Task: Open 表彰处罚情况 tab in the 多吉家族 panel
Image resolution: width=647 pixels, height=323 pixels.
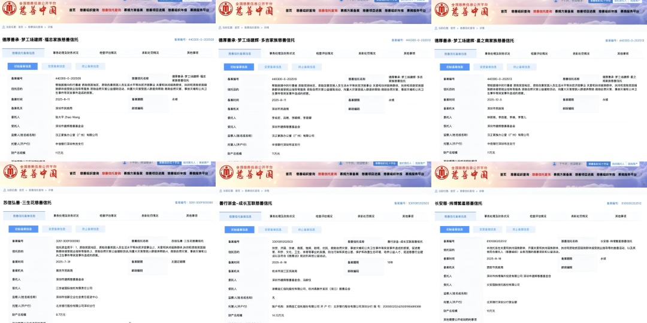Action: 367,53
